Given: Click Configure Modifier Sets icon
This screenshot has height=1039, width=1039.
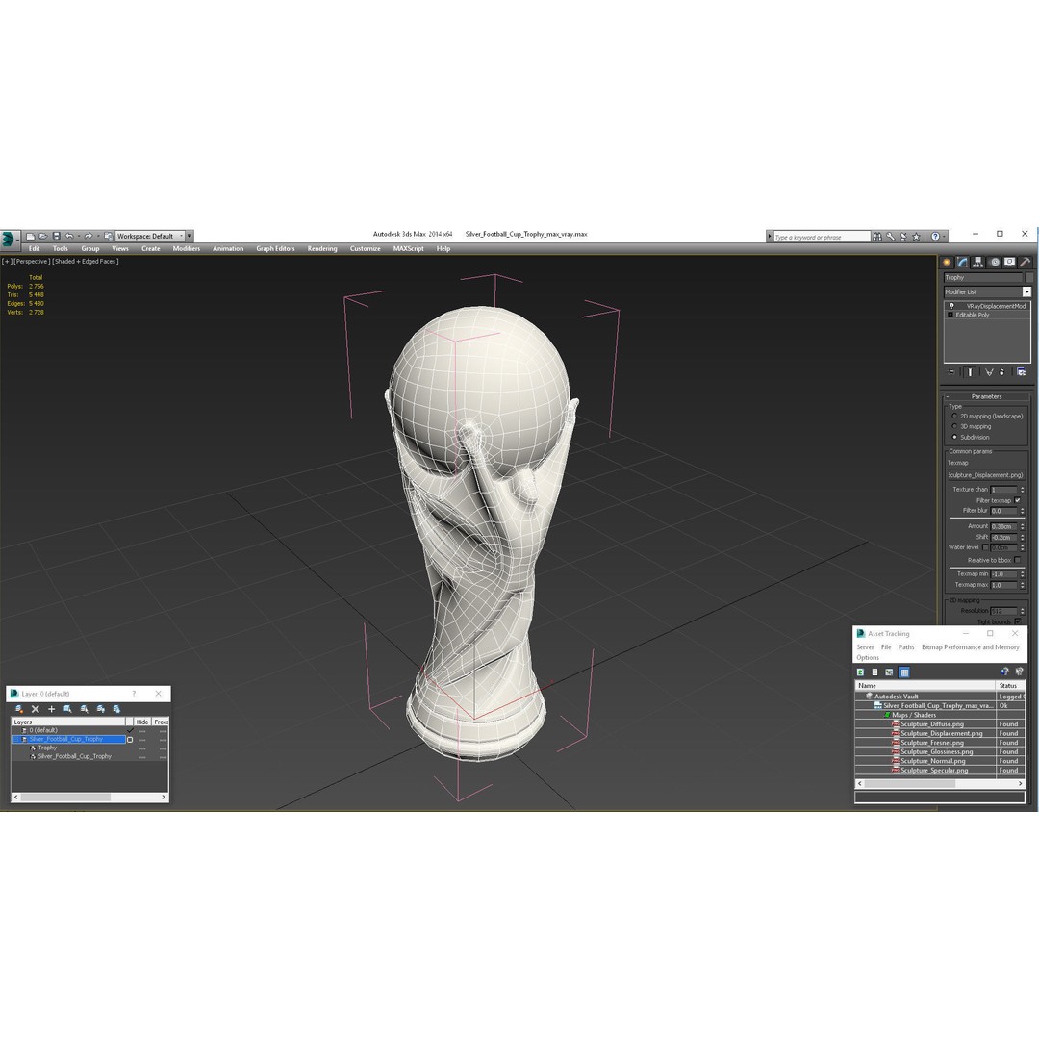Looking at the screenshot, I should [x=1021, y=372].
